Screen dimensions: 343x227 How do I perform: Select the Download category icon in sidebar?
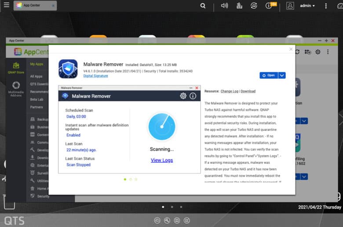coord(33,157)
